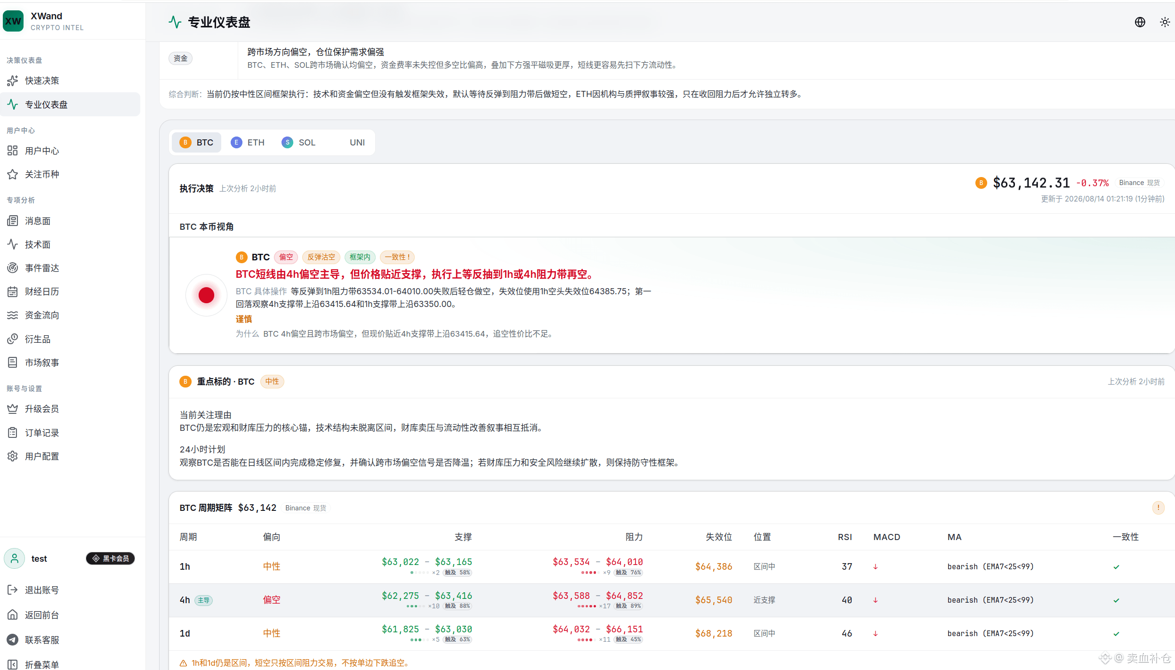
Task: Click the 专业仪表盘 pulse icon in sidebar
Action: tap(13, 105)
